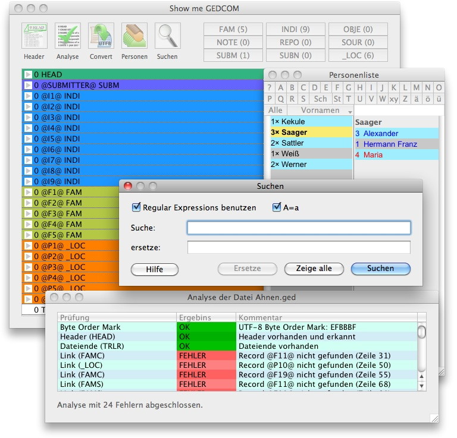Screen dimensions: 457x438
Task: Run the Analyse tool icon
Action: (x=67, y=36)
